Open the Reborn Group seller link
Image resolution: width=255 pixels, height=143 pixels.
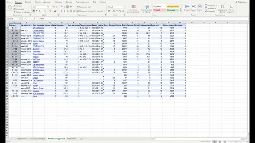pos(38,88)
